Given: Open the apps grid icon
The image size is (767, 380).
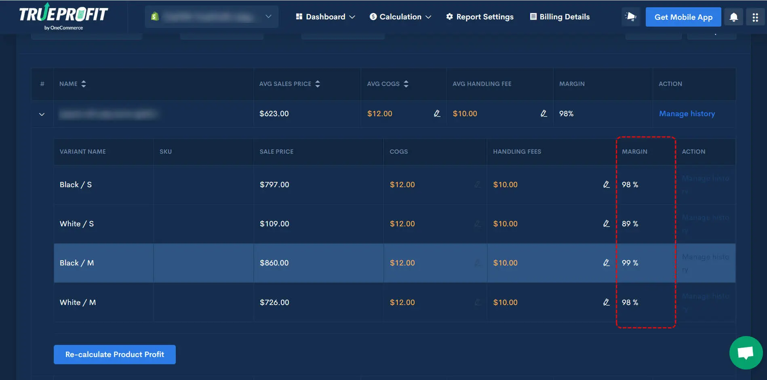Looking at the screenshot, I should point(755,17).
